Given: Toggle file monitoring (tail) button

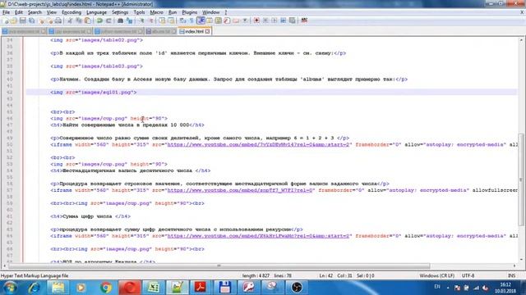Looking at the screenshot, I should [x=245, y=20].
